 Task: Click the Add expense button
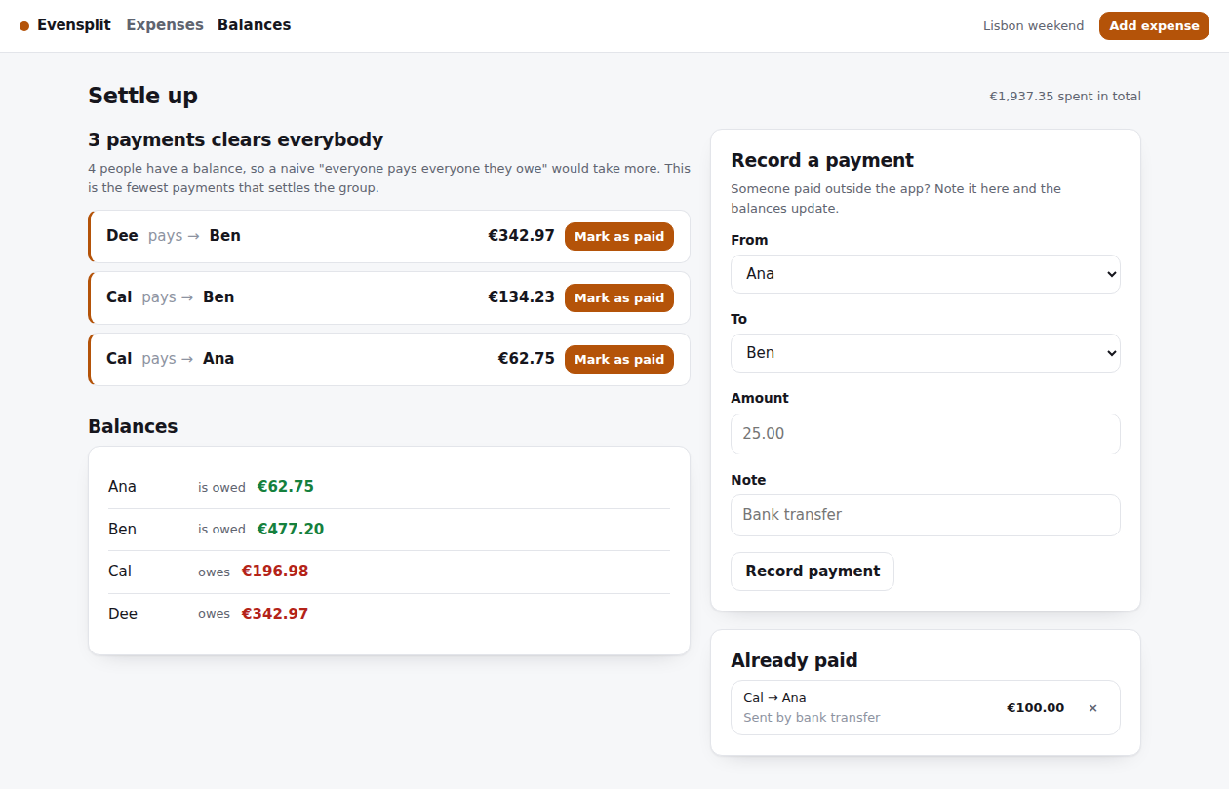pyautogui.click(x=1154, y=26)
